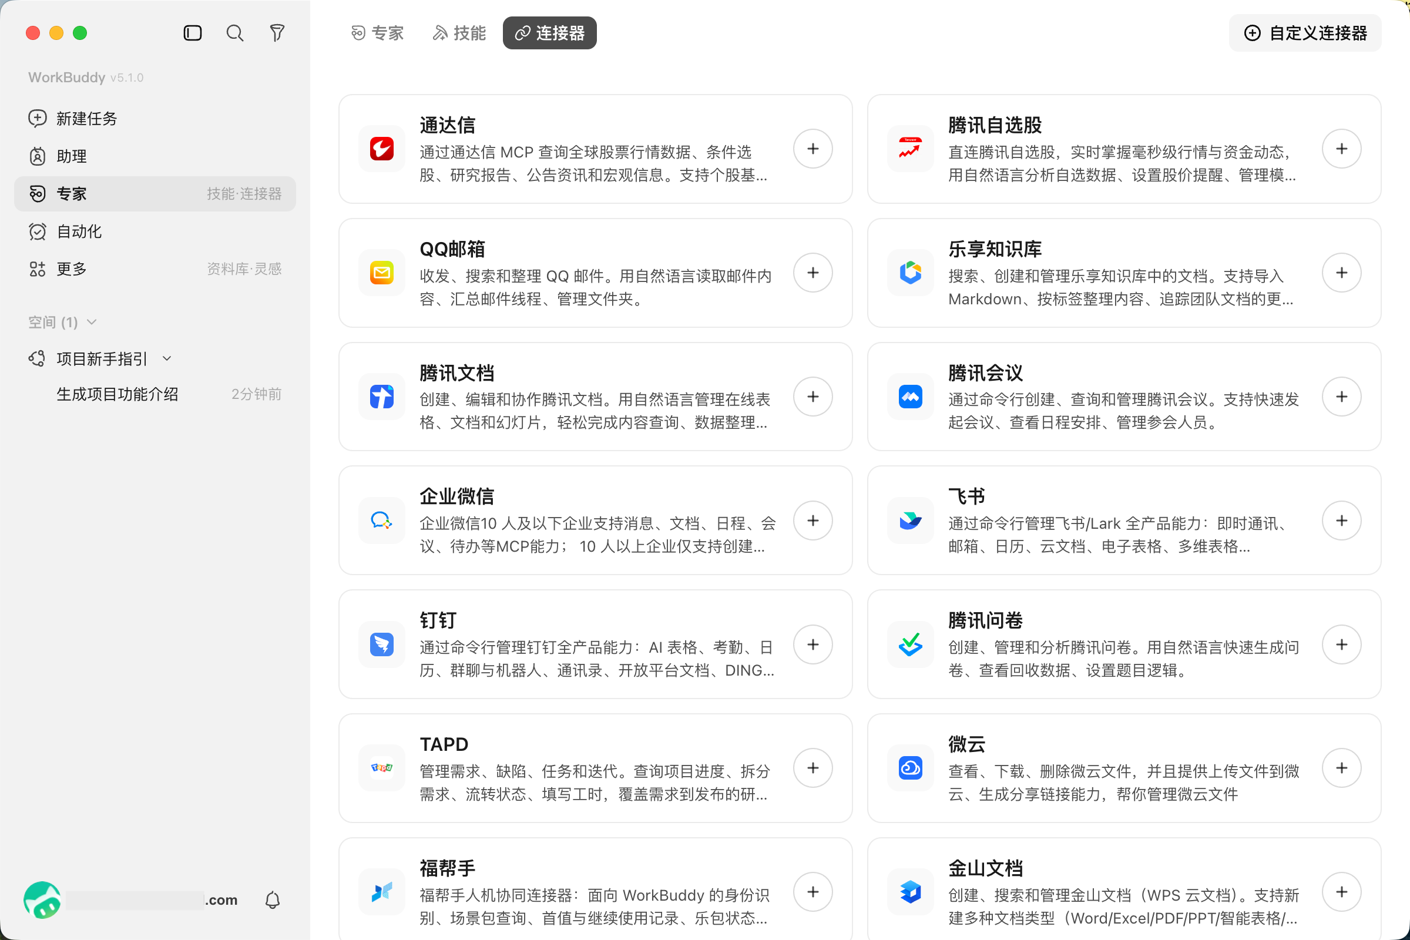Click the 金山文档 connector title
Viewport: 1410px width, 940px height.
[x=985, y=868]
